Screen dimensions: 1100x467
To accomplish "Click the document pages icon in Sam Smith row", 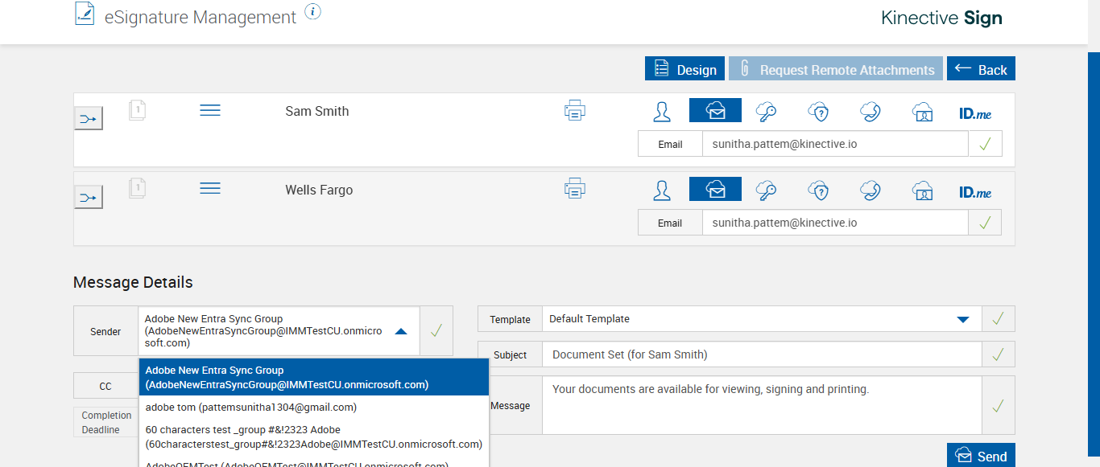I will 138,110.
